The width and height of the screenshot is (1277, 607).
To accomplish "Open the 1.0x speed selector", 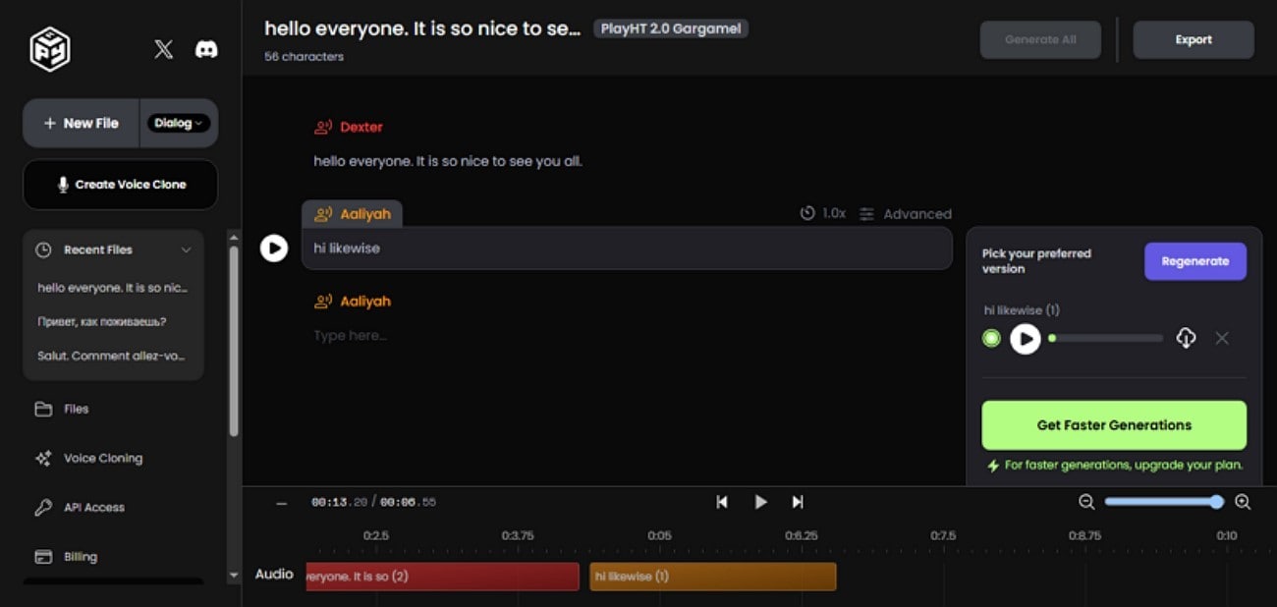I will click(823, 213).
